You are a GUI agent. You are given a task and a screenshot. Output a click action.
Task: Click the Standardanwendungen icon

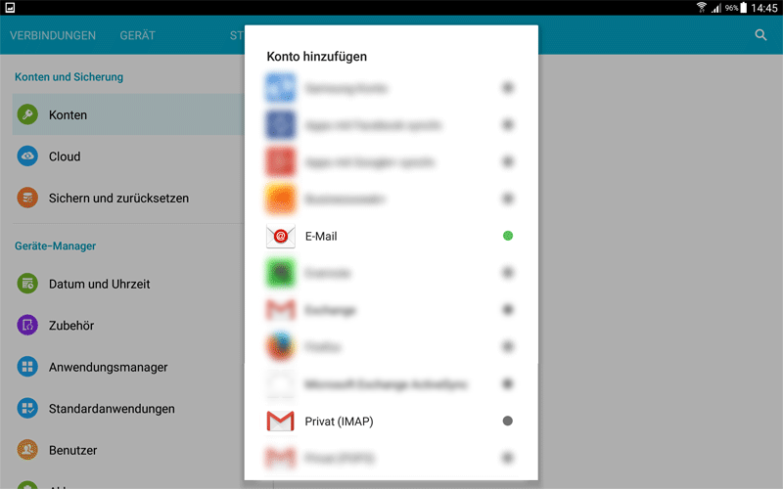27,409
